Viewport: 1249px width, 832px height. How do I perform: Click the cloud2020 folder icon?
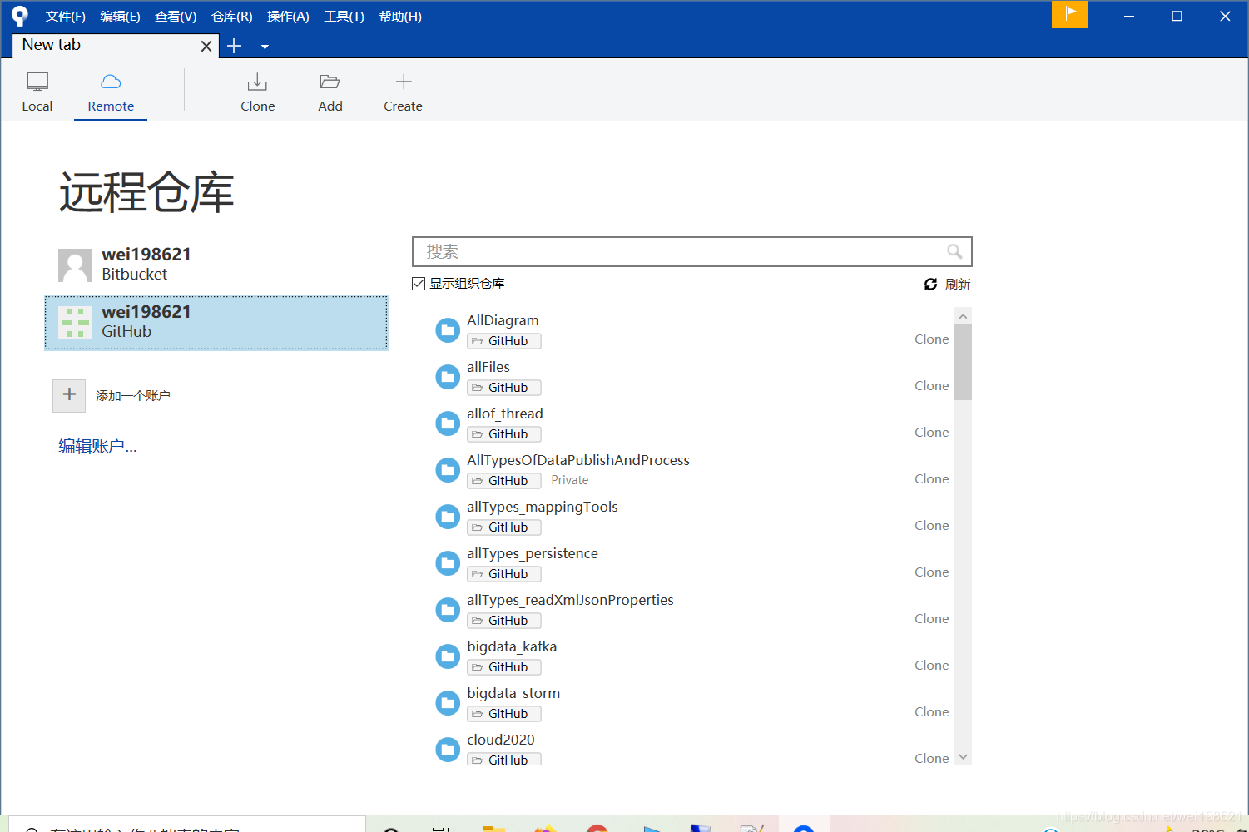point(448,750)
